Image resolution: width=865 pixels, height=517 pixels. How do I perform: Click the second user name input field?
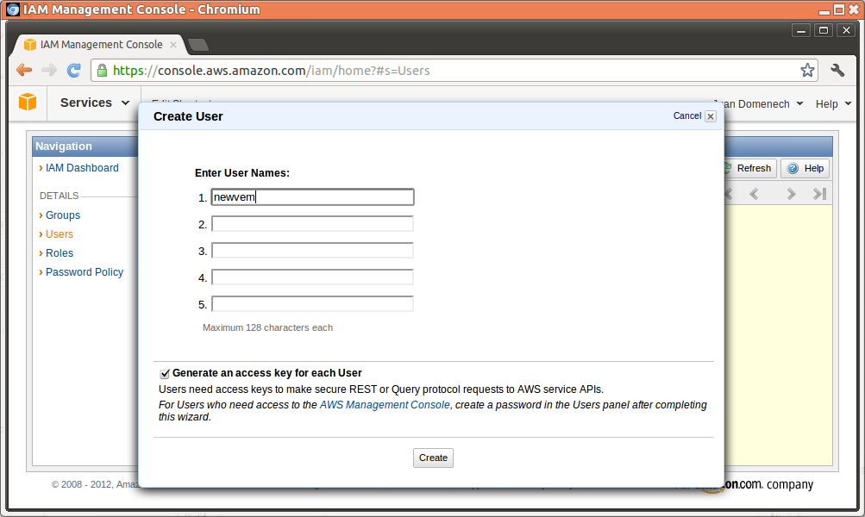(312, 222)
